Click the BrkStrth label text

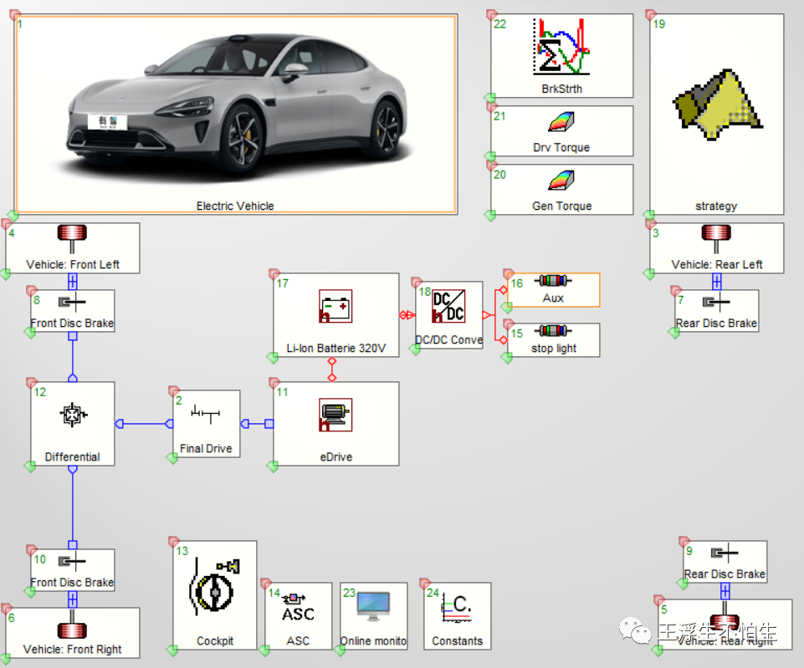pyautogui.click(x=562, y=89)
